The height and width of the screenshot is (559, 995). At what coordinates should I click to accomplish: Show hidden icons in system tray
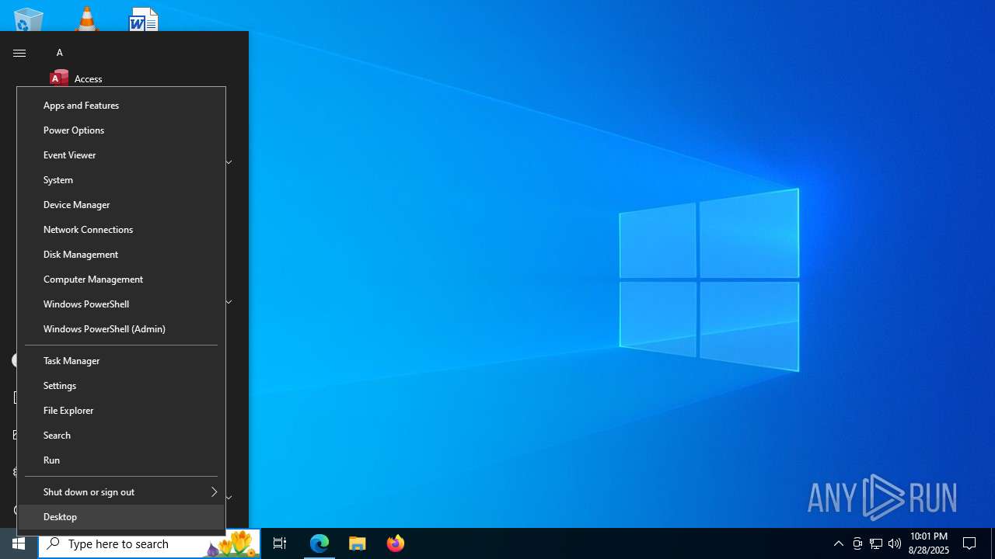(838, 543)
